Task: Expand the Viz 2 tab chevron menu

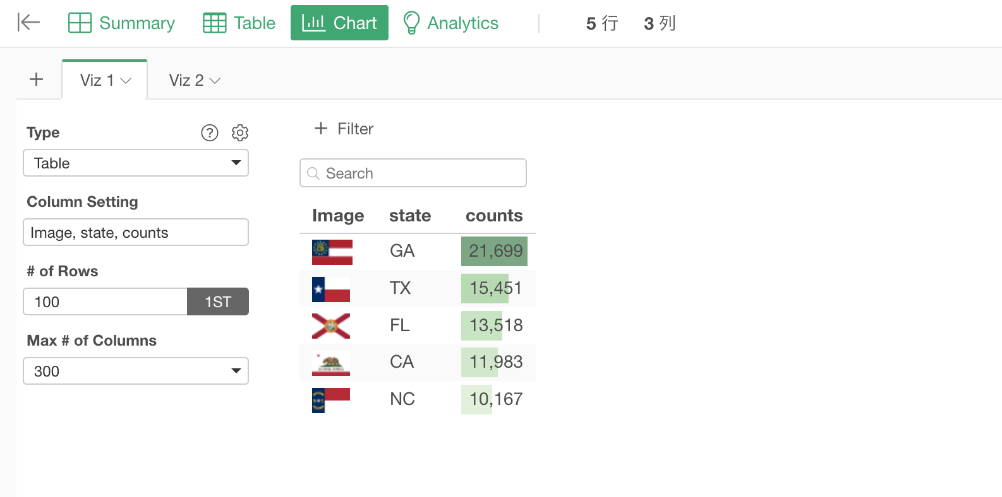Action: click(215, 81)
